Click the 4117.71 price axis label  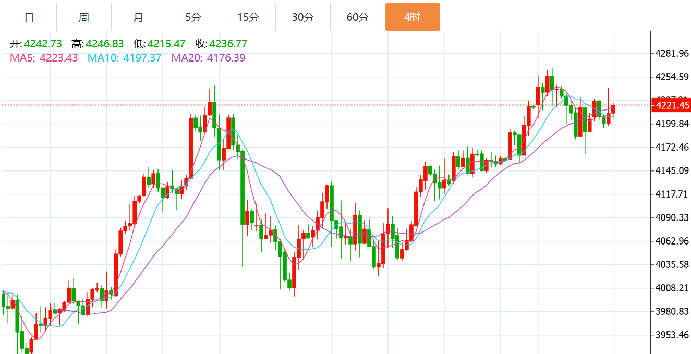[672, 194]
